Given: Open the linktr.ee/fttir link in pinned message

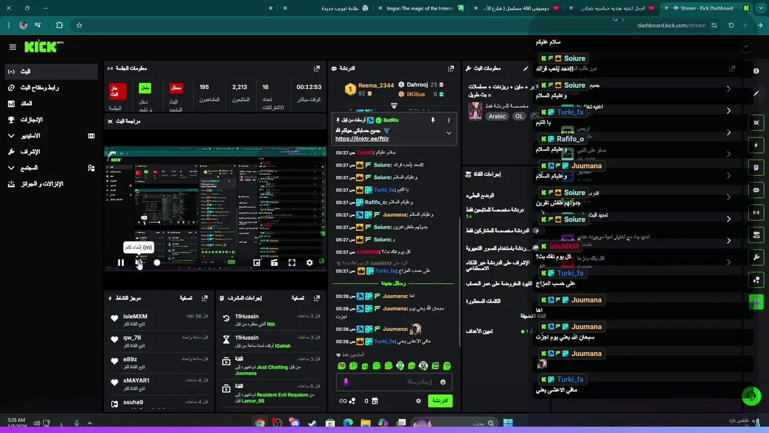Looking at the screenshot, I should click(x=362, y=139).
